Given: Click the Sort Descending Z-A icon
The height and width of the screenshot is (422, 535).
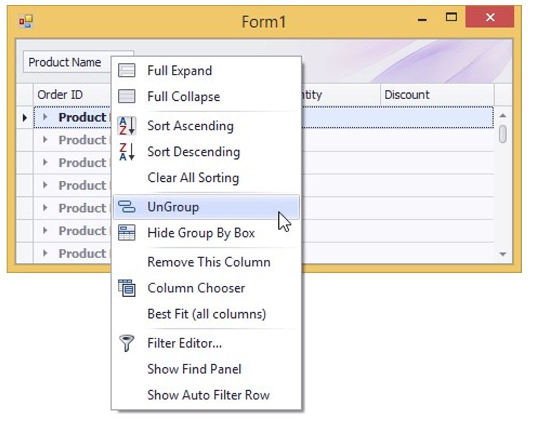Looking at the screenshot, I should (127, 152).
